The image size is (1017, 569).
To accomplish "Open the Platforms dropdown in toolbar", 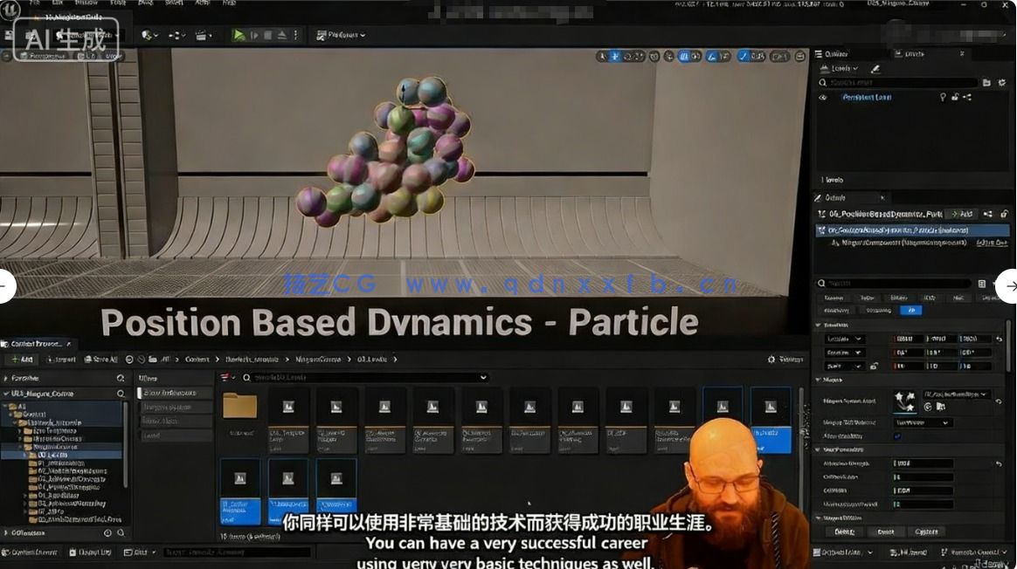I will 341,36.
